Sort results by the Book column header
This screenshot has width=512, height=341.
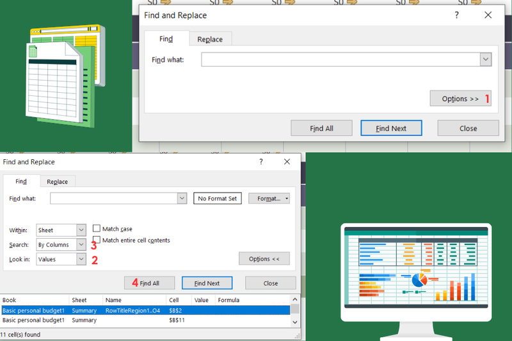(35, 300)
